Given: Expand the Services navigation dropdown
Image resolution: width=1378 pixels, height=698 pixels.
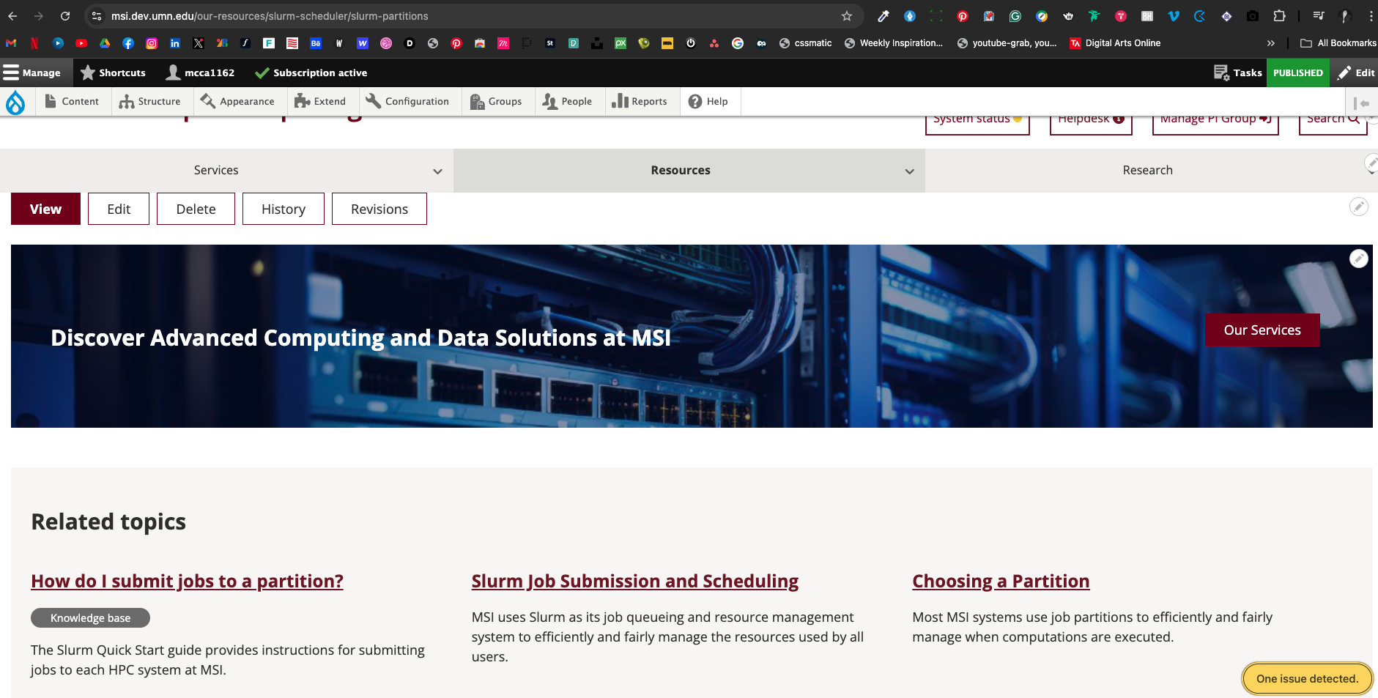Looking at the screenshot, I should tap(437, 171).
